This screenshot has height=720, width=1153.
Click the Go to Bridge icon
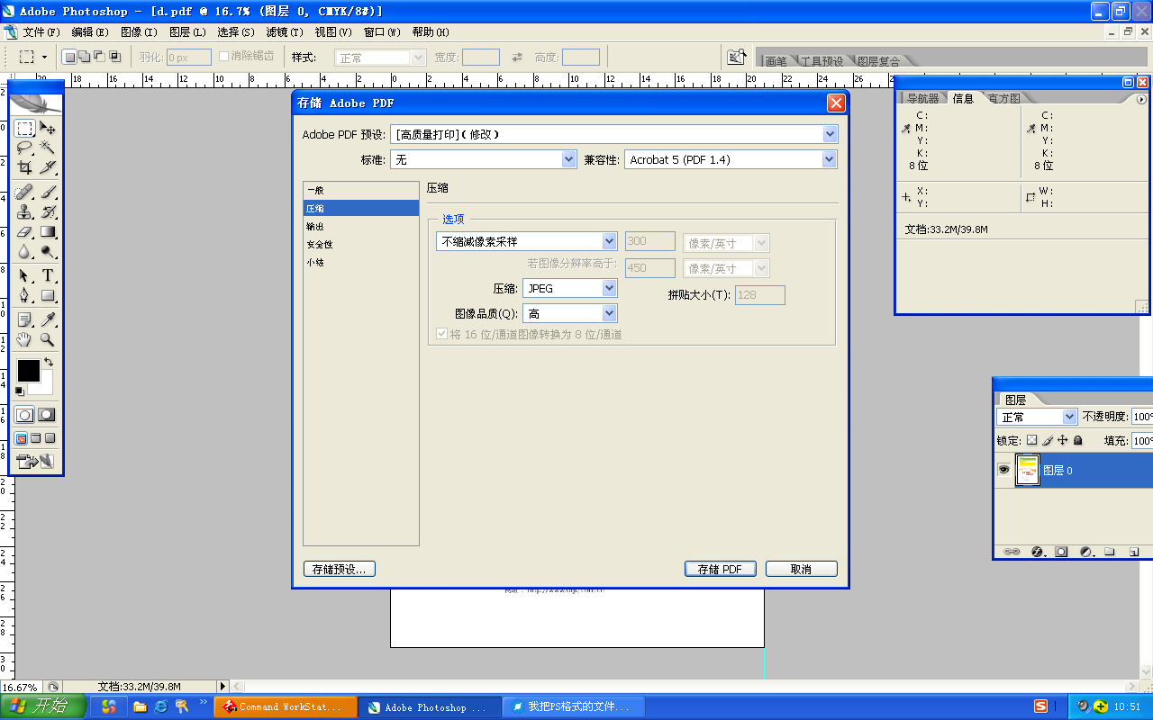coord(737,57)
